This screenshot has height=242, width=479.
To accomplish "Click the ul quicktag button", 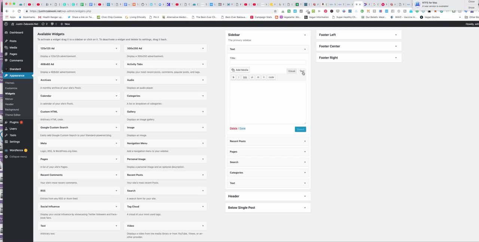I will click(x=252, y=77).
